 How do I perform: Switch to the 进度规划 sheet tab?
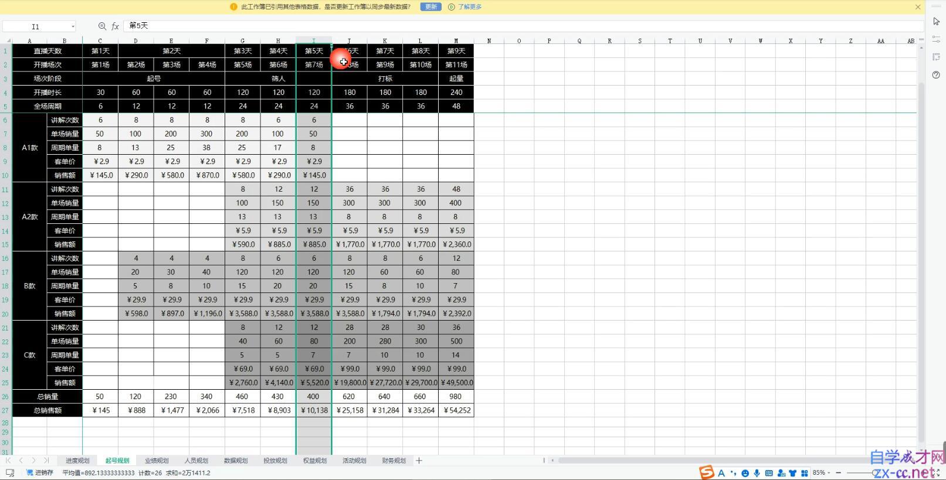(x=77, y=461)
